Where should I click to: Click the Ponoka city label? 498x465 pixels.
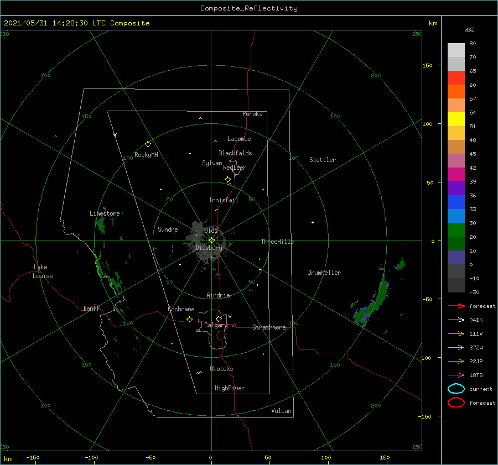tap(252, 114)
